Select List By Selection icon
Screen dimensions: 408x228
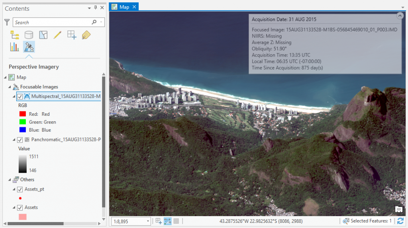click(x=43, y=35)
